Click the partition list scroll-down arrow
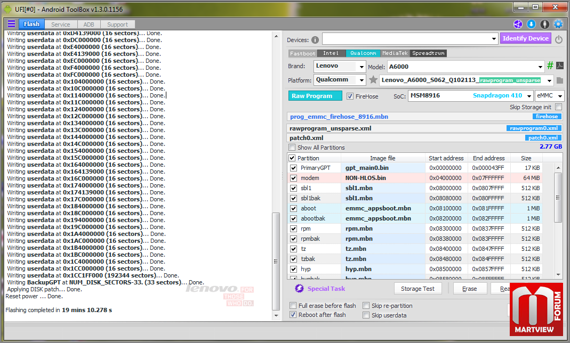 [x=558, y=275]
